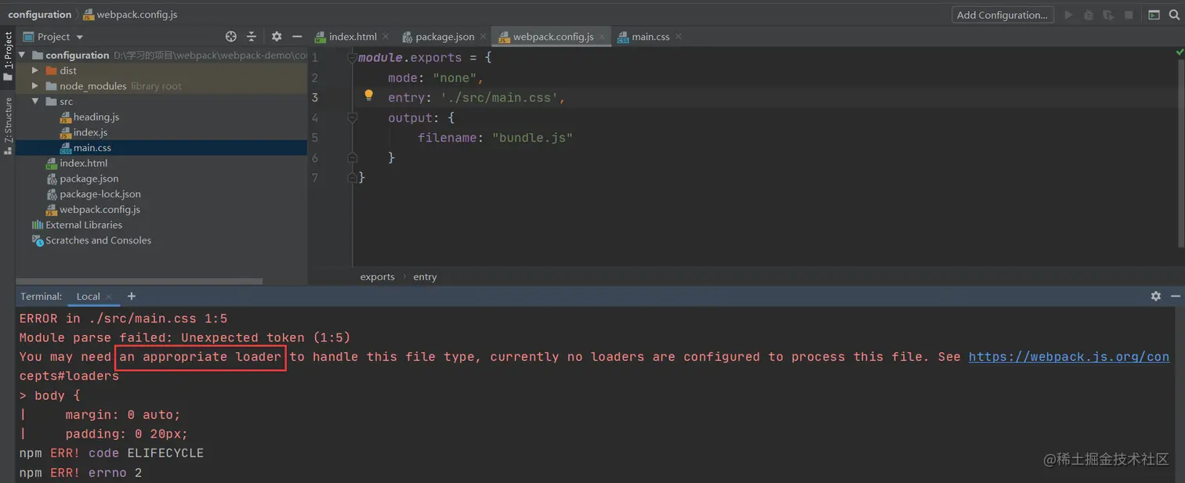Screen dimensions: 1185x483
Task: Close the package.json editor tab
Action: tap(483, 36)
